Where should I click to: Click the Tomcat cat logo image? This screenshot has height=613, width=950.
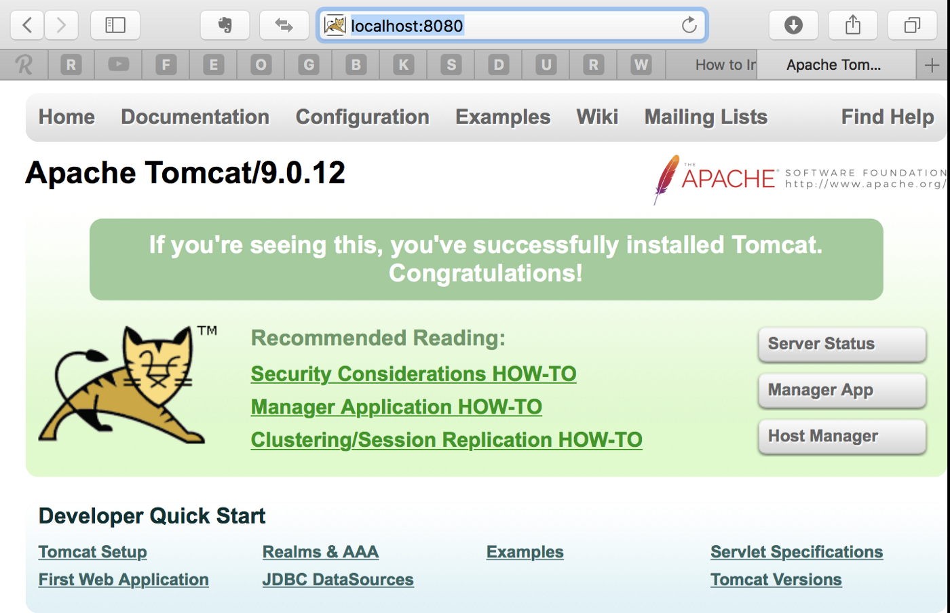[128, 384]
